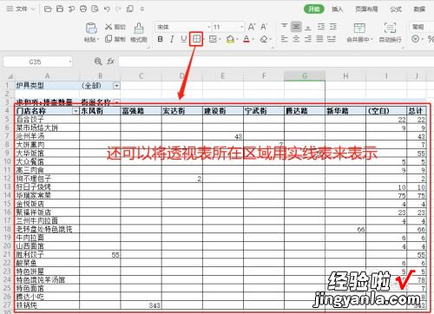Viewport: 434px width, 314px height.
Task: Click the borders grid icon
Action: (x=196, y=39)
